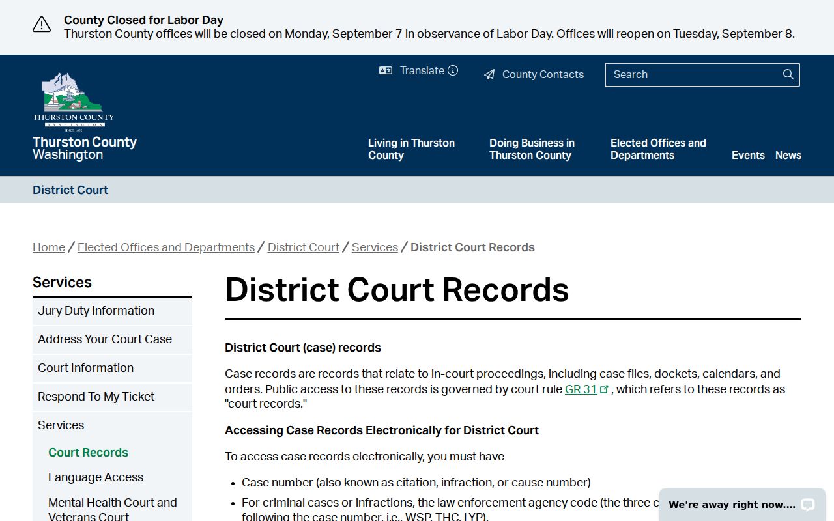Screen dimensions: 834x521
Task: Click the search magnifying glass icon
Action: coord(788,74)
